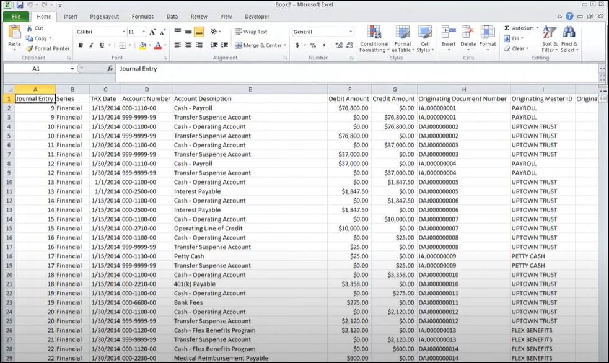This screenshot has width=609, height=363.
Task: Click the Conditional Formatting icon
Action: 374,33
